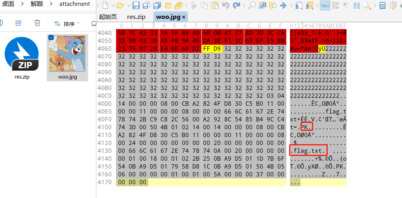Click the res.zip file name label

[x=22, y=77]
